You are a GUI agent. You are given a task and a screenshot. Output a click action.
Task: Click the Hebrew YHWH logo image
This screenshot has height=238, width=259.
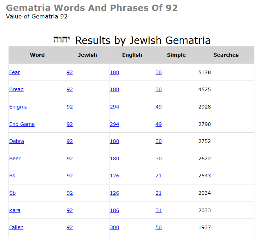[x=62, y=39]
